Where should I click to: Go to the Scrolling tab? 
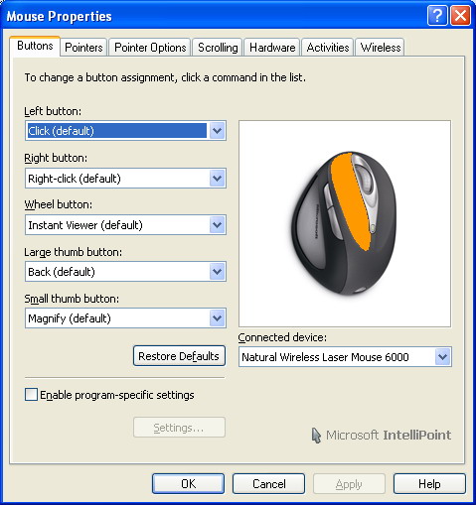click(x=218, y=48)
